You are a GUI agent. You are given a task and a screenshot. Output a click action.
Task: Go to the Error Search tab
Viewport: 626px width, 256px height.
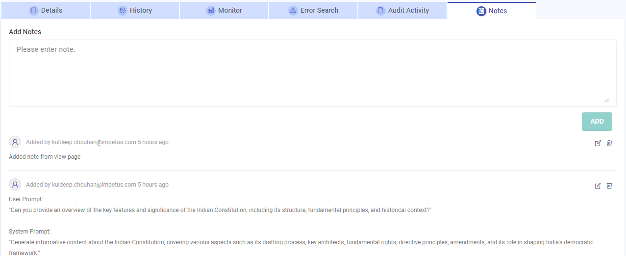[x=313, y=10]
